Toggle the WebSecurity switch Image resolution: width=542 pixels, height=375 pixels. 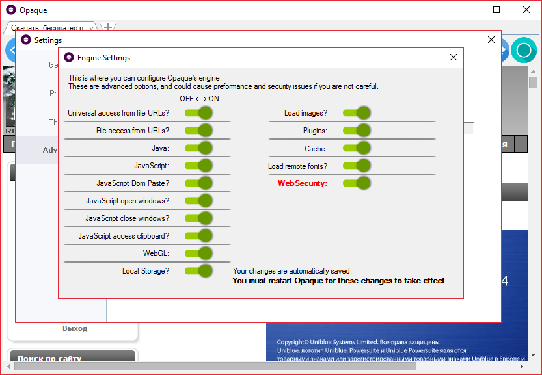click(357, 183)
